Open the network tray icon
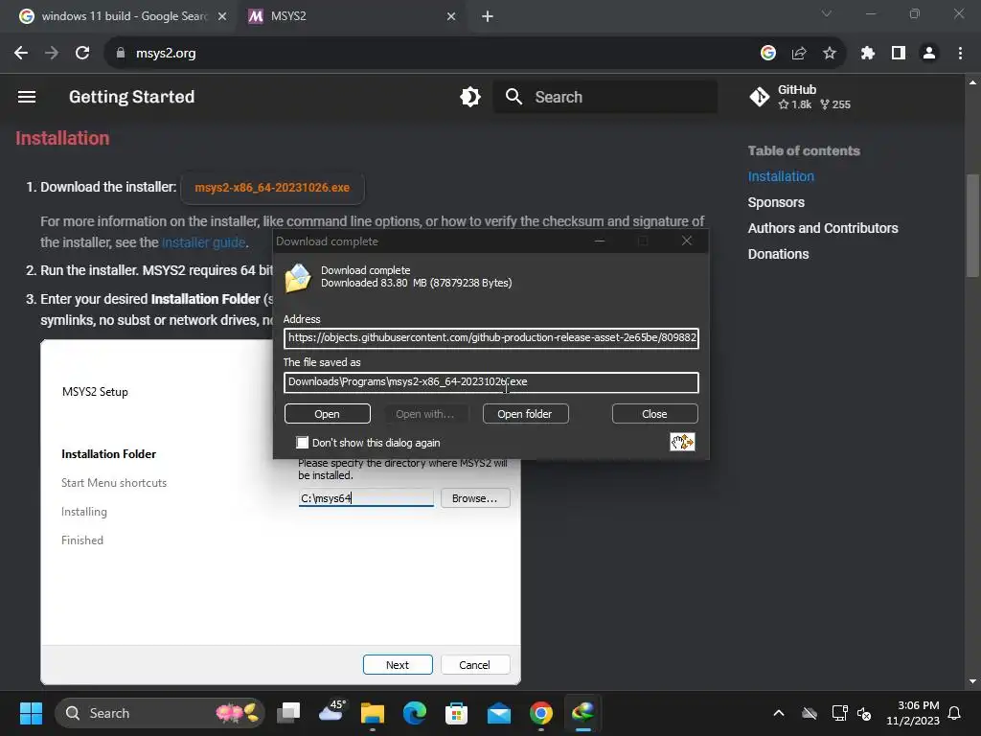 point(839,713)
